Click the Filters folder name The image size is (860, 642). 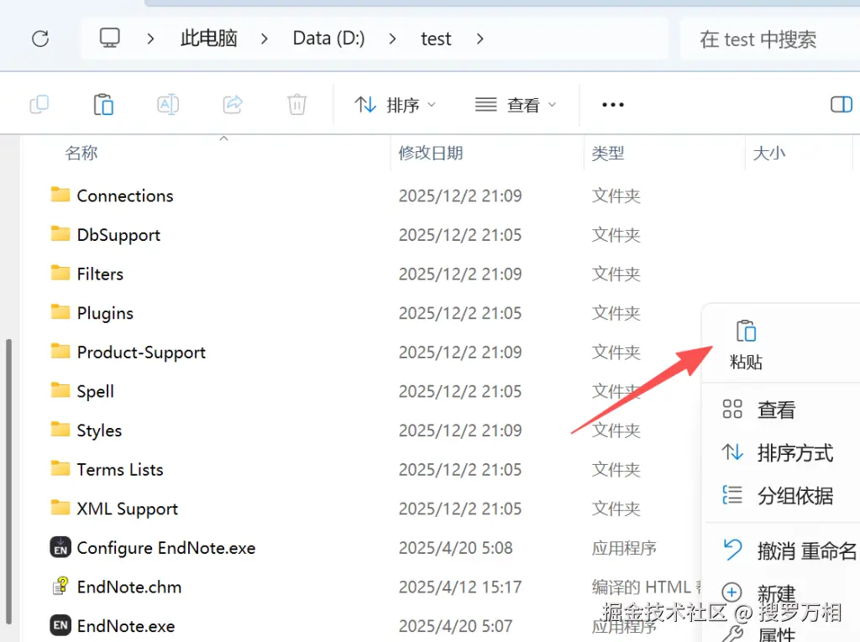coord(100,274)
